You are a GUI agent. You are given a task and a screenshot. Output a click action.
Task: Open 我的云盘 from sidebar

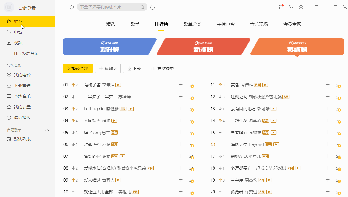[19, 107]
